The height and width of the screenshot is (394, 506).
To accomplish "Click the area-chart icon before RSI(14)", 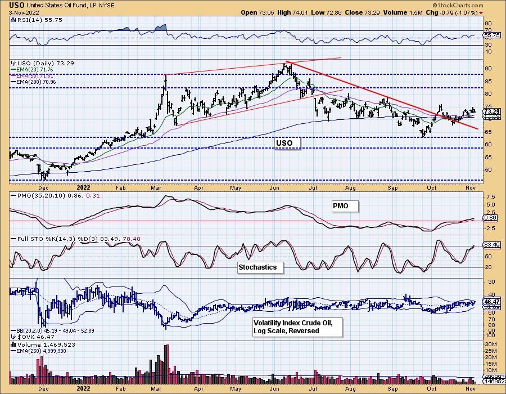I will [13, 20].
